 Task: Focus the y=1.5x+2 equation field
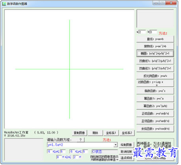pos(81,145)
